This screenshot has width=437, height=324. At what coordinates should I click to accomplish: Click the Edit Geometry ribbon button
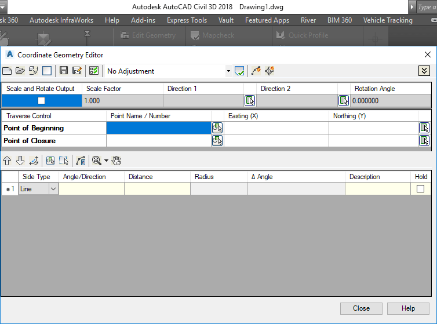[x=148, y=35]
